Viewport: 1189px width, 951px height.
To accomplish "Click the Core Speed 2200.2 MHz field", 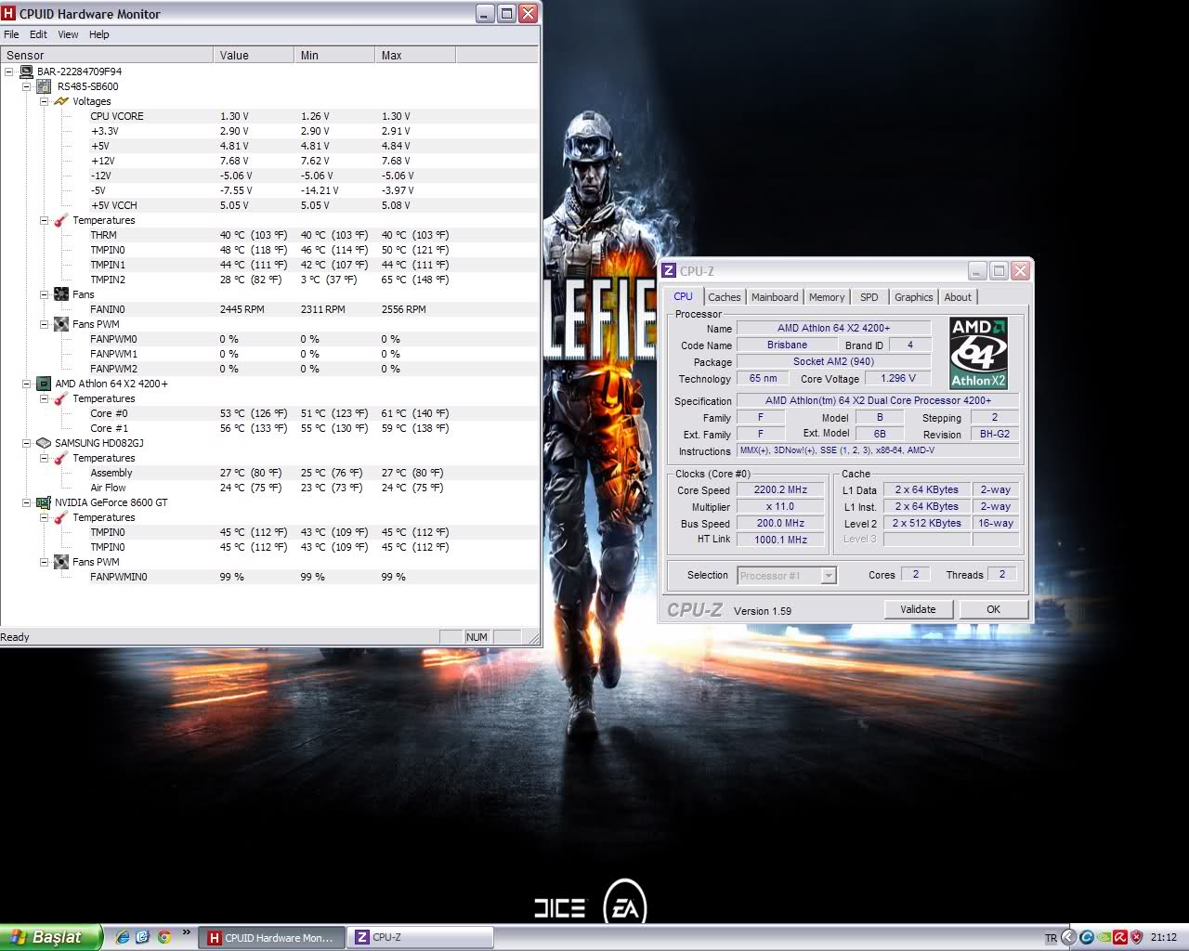I will [780, 489].
